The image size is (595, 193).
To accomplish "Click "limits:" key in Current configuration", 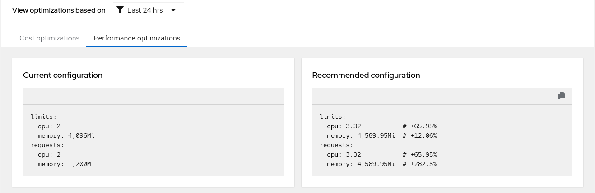I will [x=42, y=117].
